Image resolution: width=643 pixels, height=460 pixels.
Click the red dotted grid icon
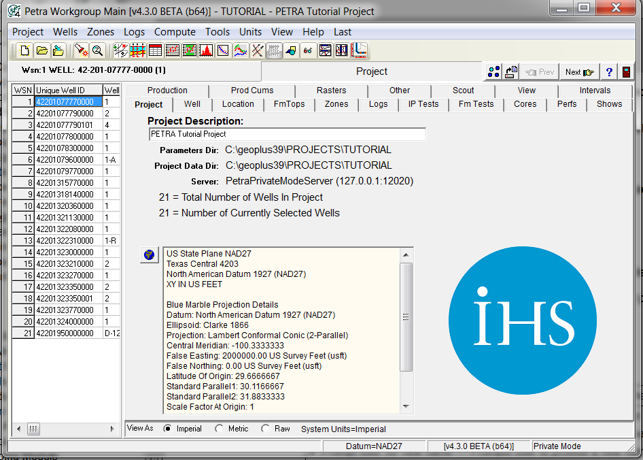pyautogui.click(x=172, y=51)
